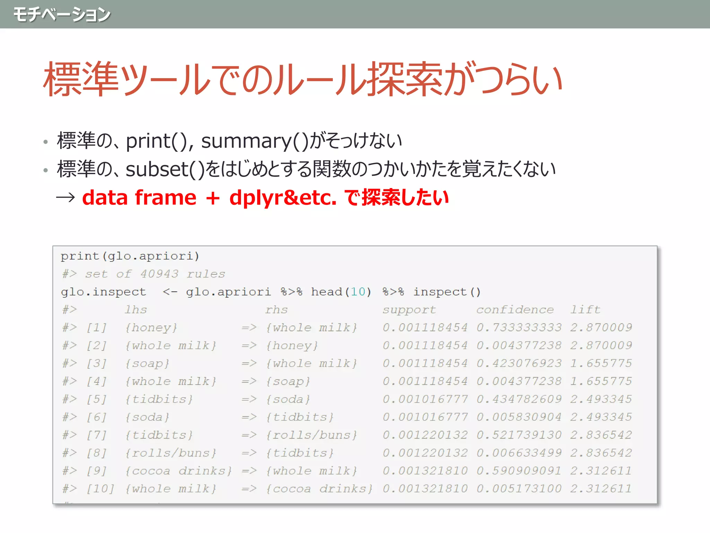The height and width of the screenshot is (533, 710).
Task: Click the comment 'set of 40943 rules'
Action: coord(155,274)
